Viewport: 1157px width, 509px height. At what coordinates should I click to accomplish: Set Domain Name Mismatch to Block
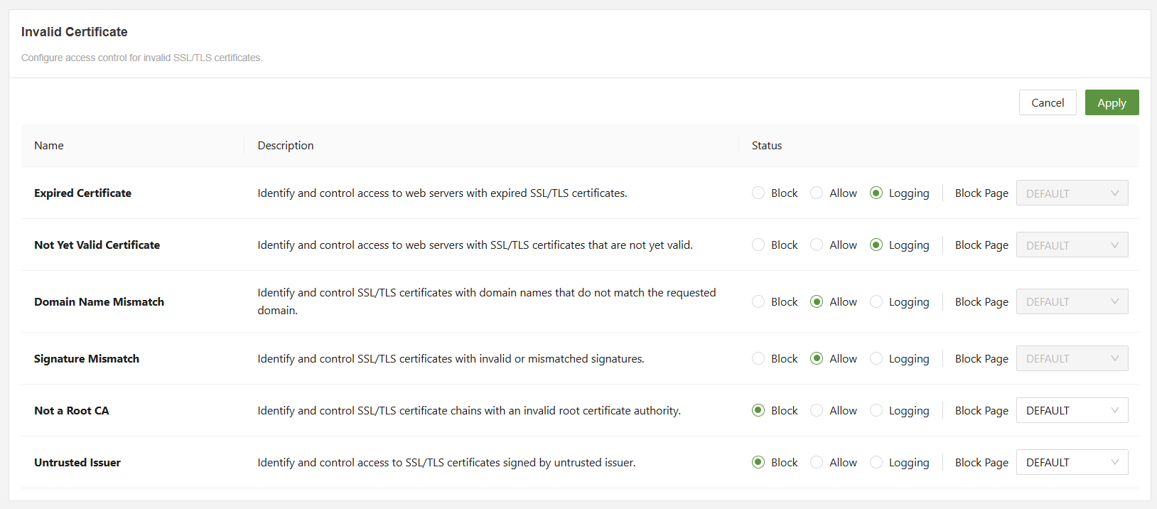(x=758, y=301)
